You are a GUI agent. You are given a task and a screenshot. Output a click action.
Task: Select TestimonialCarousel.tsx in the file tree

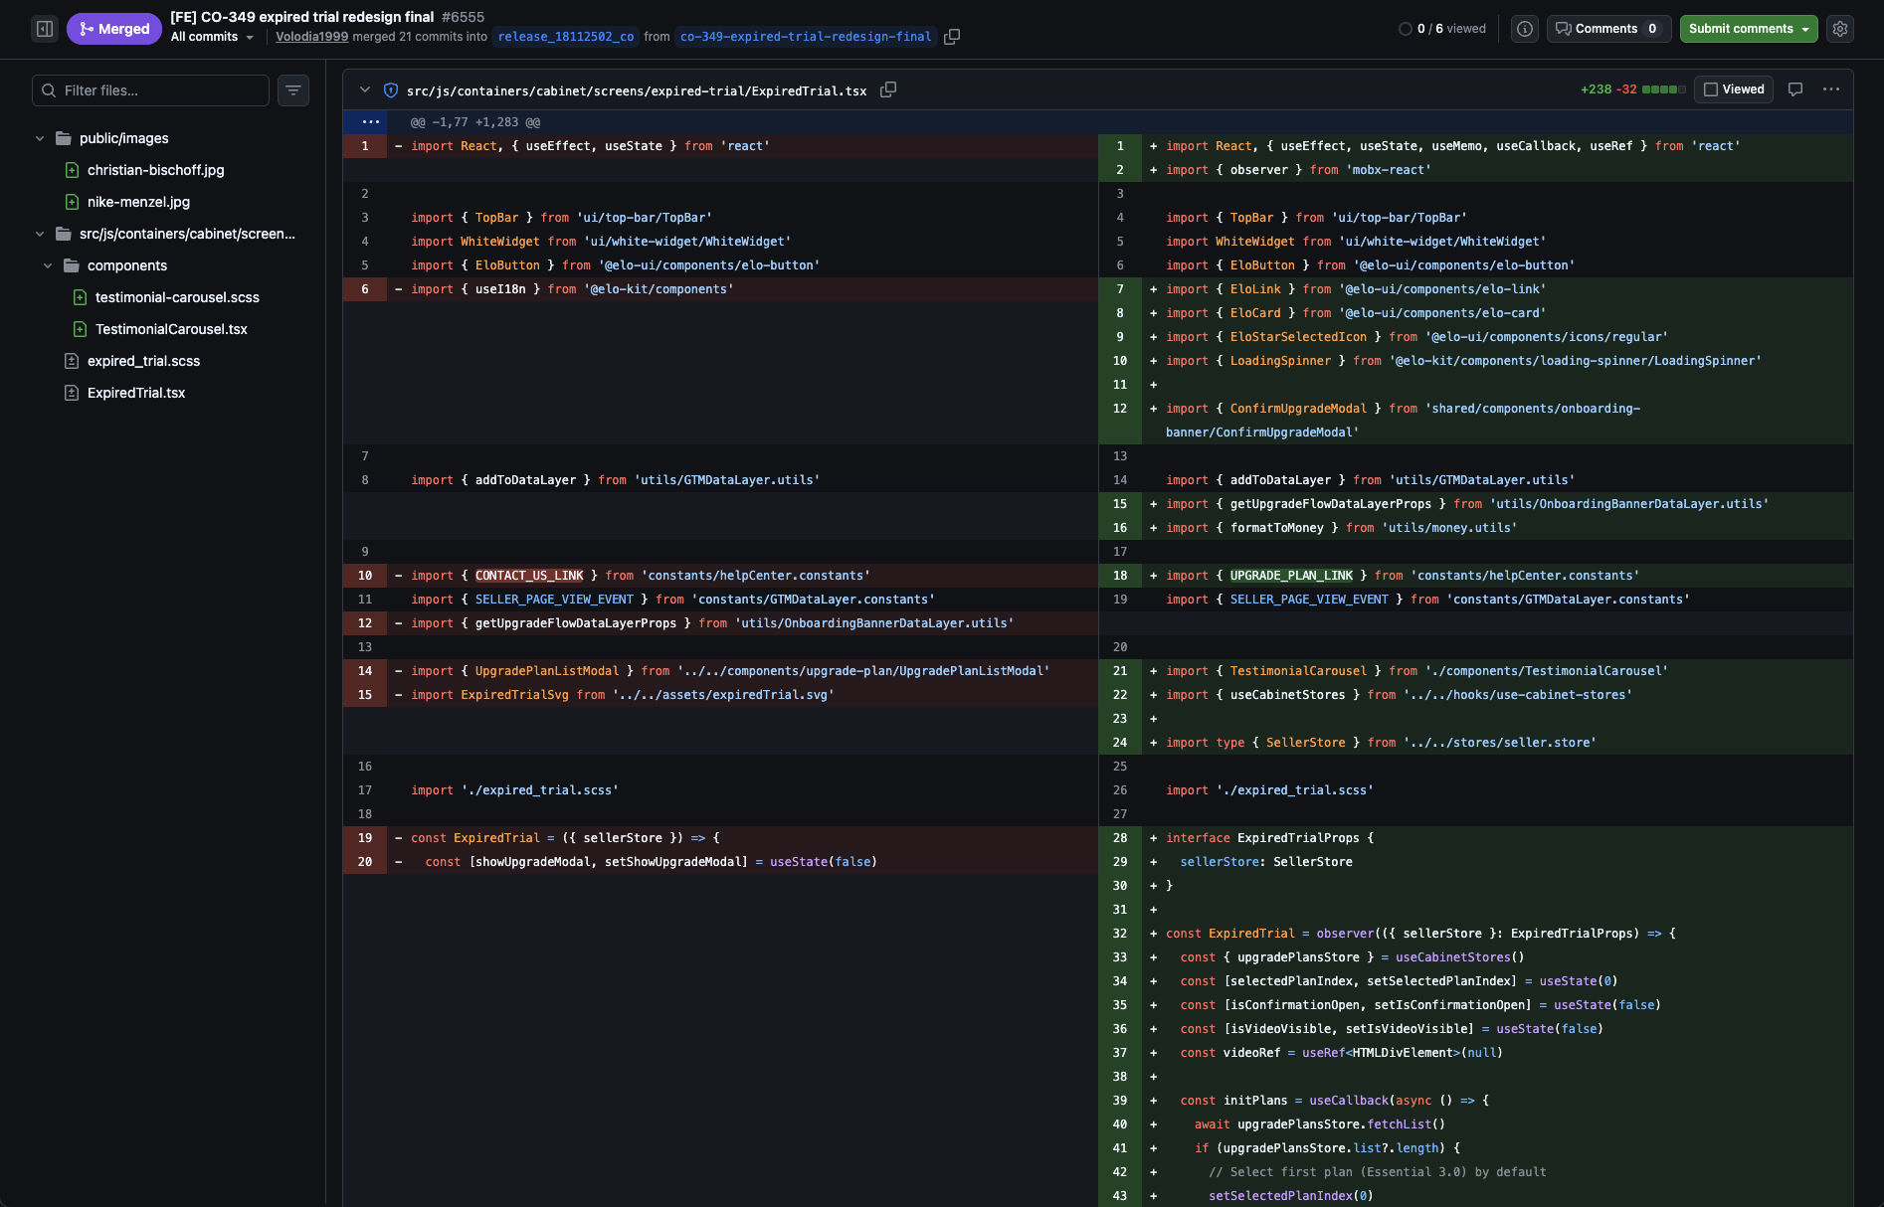[x=171, y=329]
